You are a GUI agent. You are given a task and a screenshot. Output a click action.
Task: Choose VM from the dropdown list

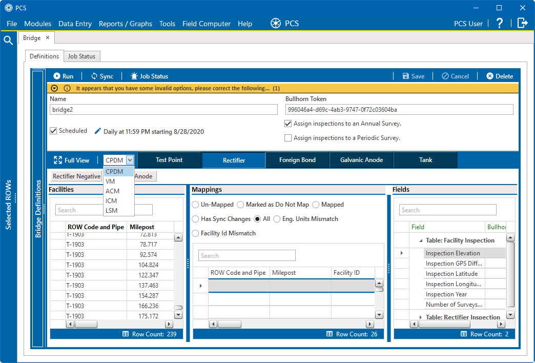119,181
